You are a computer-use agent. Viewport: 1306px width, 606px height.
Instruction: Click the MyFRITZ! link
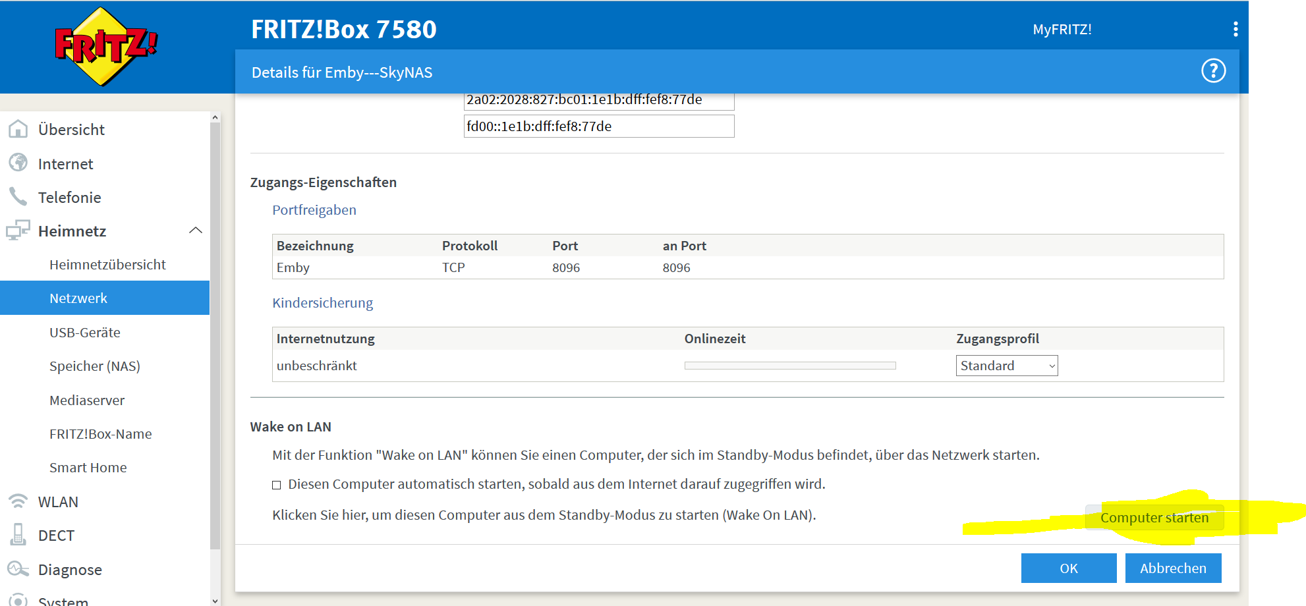1062,30
